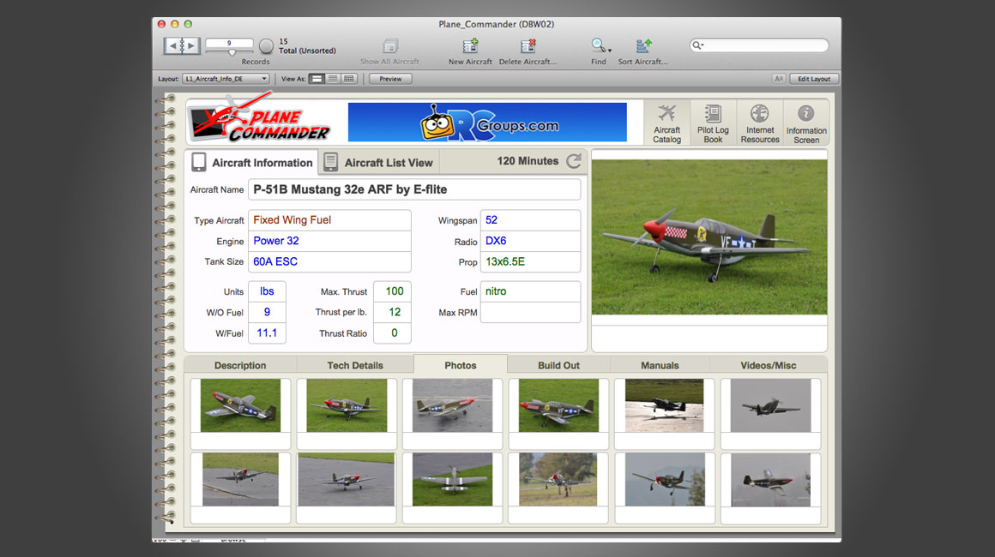This screenshot has width=995, height=557.
Task: Open the Layout L1_Aircraft_Info_DE dropdown
Action: 226,79
